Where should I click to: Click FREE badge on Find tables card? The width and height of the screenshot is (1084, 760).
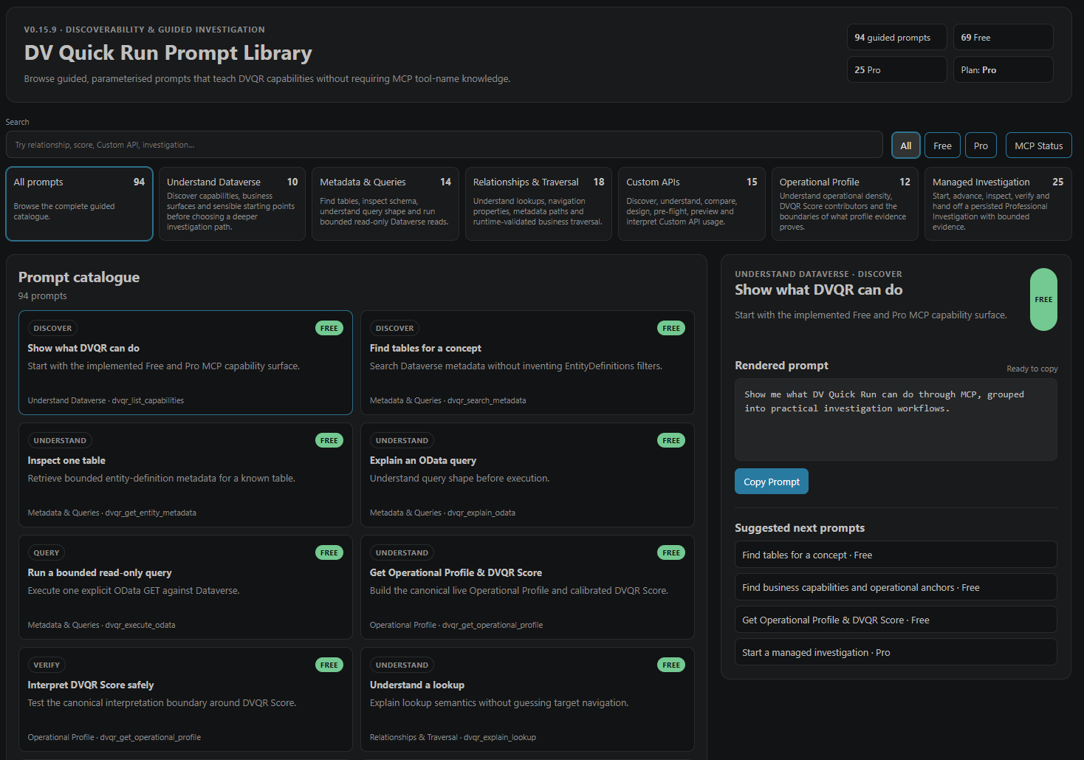pos(670,328)
